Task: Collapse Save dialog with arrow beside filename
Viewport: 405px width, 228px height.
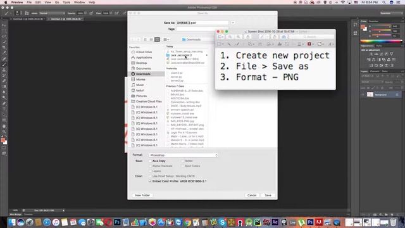Action: pyautogui.click(x=233, y=23)
